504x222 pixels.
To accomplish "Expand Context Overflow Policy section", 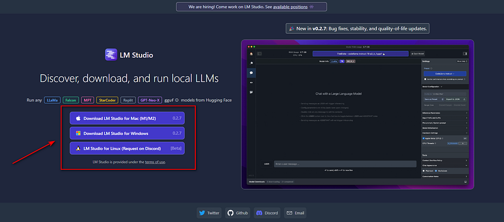I will 445,160.
